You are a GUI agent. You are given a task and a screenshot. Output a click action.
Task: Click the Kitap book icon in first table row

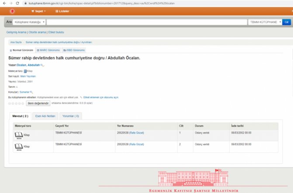point(18,135)
